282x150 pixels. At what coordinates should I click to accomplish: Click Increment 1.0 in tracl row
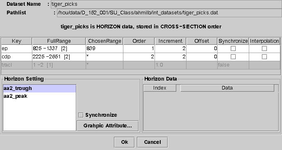(x=171, y=65)
